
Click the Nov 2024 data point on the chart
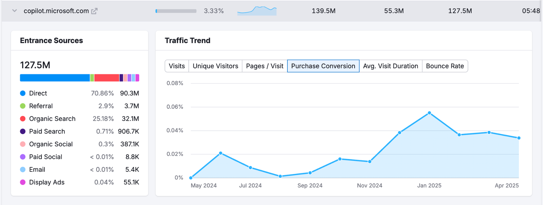(370, 162)
